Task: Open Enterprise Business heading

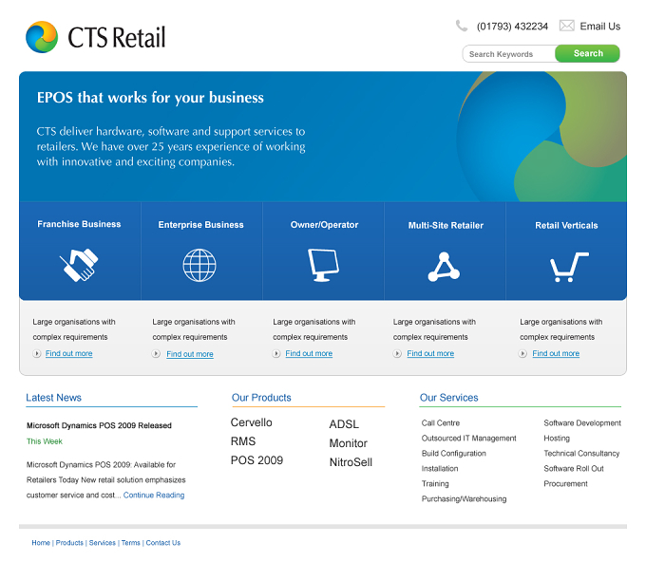Action: pyautogui.click(x=201, y=225)
